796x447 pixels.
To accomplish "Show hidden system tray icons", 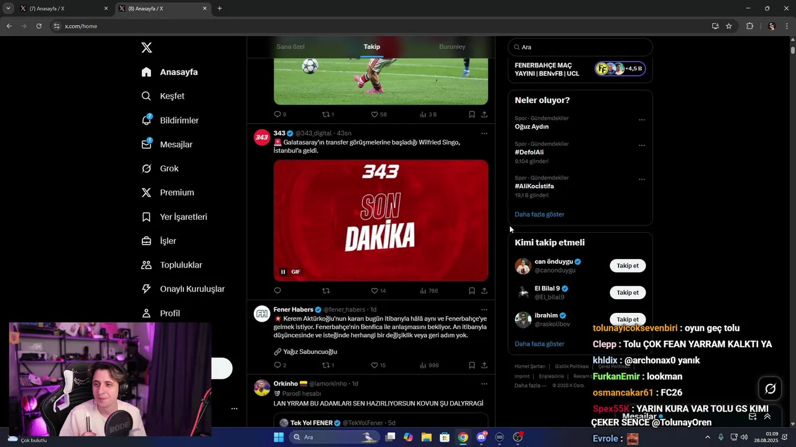I will click(x=707, y=438).
